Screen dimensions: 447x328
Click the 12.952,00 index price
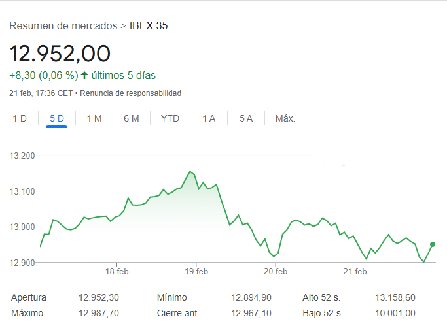tap(60, 53)
